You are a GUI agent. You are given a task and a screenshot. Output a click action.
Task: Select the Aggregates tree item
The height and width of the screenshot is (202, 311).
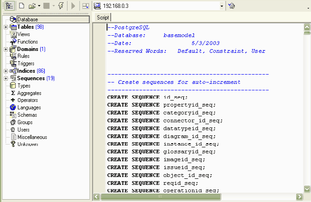30,93
